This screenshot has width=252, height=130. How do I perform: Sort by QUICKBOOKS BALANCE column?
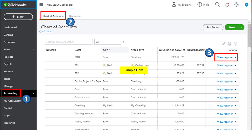click(172, 50)
